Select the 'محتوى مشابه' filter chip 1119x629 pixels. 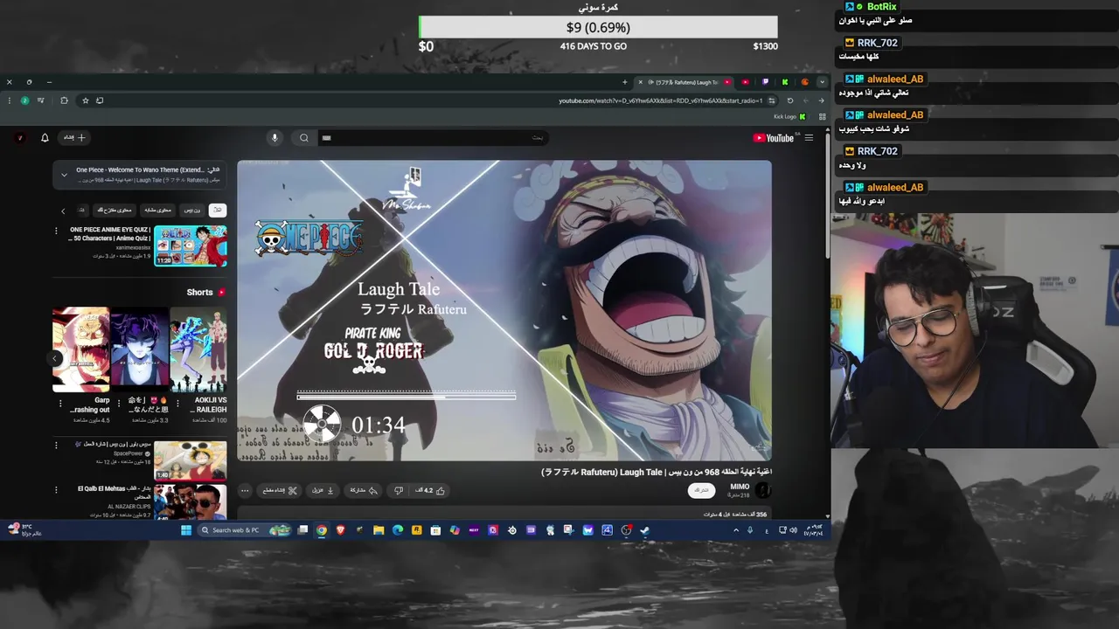(156, 211)
